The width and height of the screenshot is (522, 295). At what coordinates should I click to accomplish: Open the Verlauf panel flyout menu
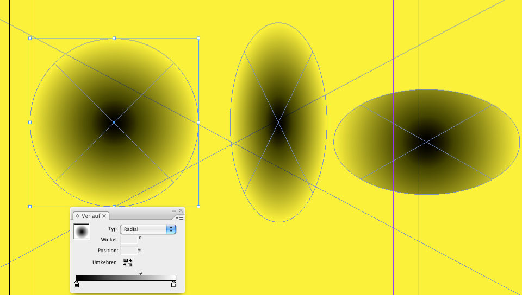pyautogui.click(x=180, y=217)
